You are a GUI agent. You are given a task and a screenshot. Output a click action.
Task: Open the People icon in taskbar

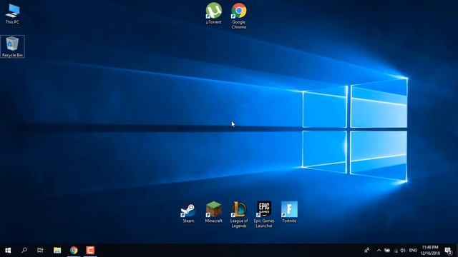point(367,251)
